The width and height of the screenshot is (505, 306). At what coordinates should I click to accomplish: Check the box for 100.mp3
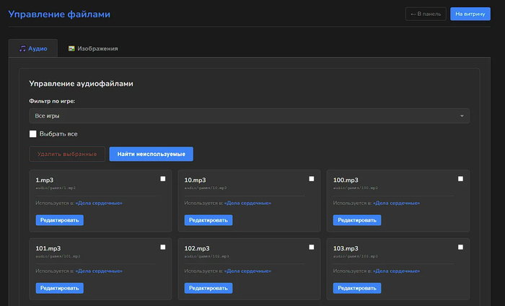pos(460,178)
